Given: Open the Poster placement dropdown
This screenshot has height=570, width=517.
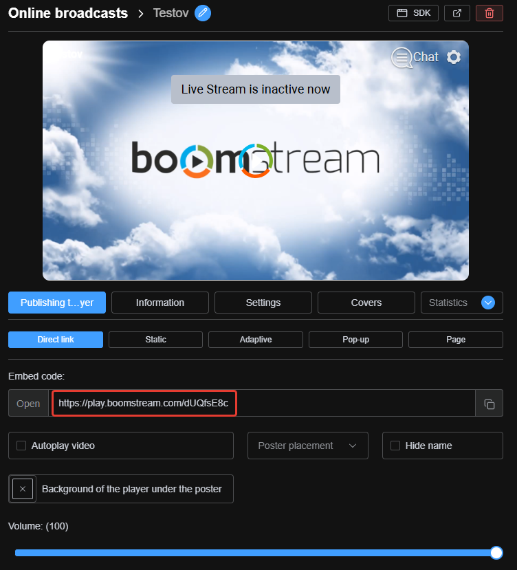Looking at the screenshot, I should [x=308, y=446].
